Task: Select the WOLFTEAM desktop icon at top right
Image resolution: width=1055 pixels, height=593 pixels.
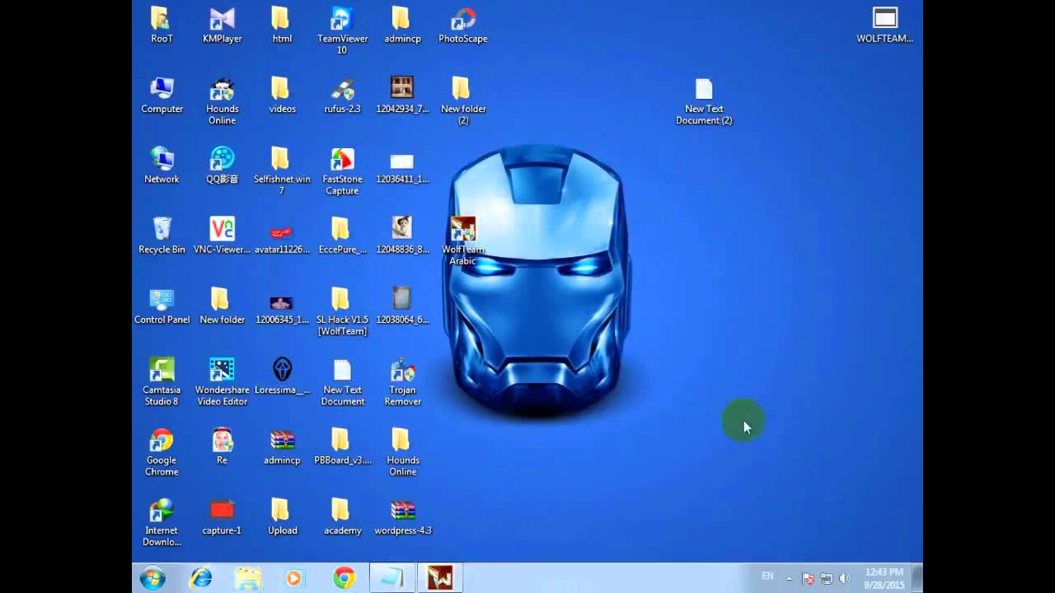Action: 884,25
